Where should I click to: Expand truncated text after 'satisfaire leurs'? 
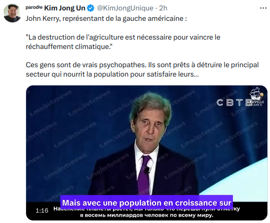pos(196,75)
